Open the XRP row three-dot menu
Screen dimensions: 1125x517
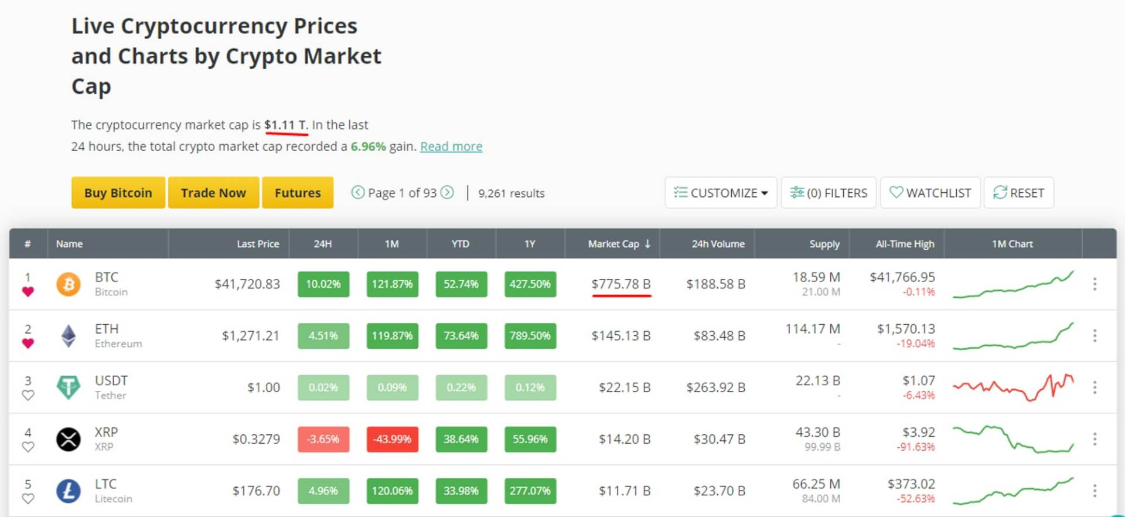tap(1095, 439)
